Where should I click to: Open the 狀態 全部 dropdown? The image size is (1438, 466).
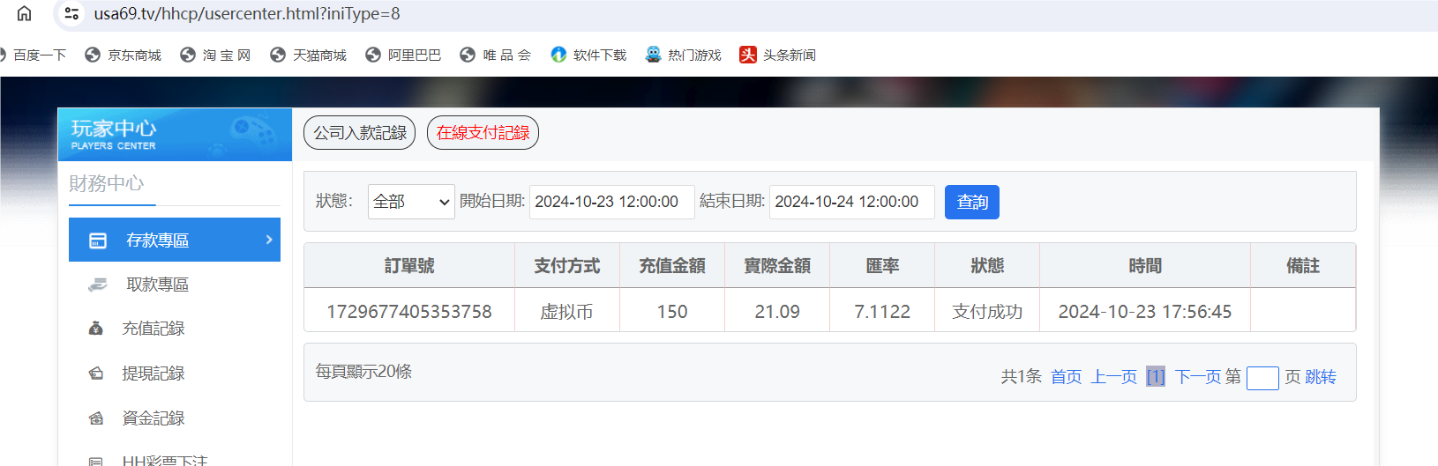coord(411,202)
